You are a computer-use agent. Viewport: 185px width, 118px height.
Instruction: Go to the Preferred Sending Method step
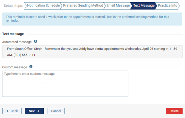pyautogui.click(x=83, y=6)
